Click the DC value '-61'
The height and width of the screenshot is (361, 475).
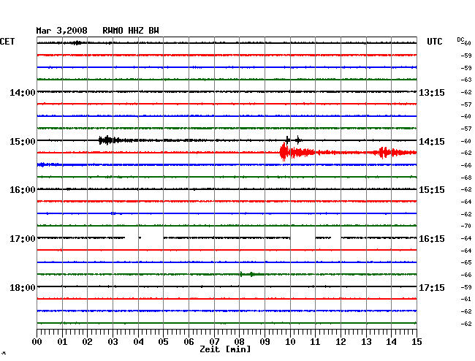(x=466, y=299)
